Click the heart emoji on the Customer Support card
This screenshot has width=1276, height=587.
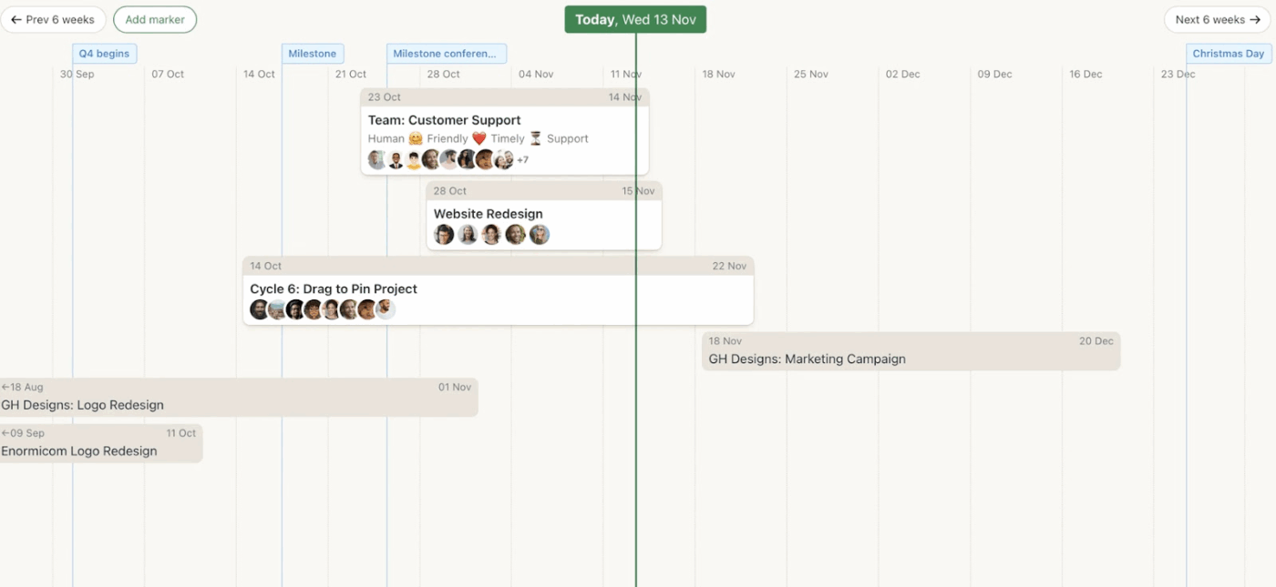coord(479,138)
